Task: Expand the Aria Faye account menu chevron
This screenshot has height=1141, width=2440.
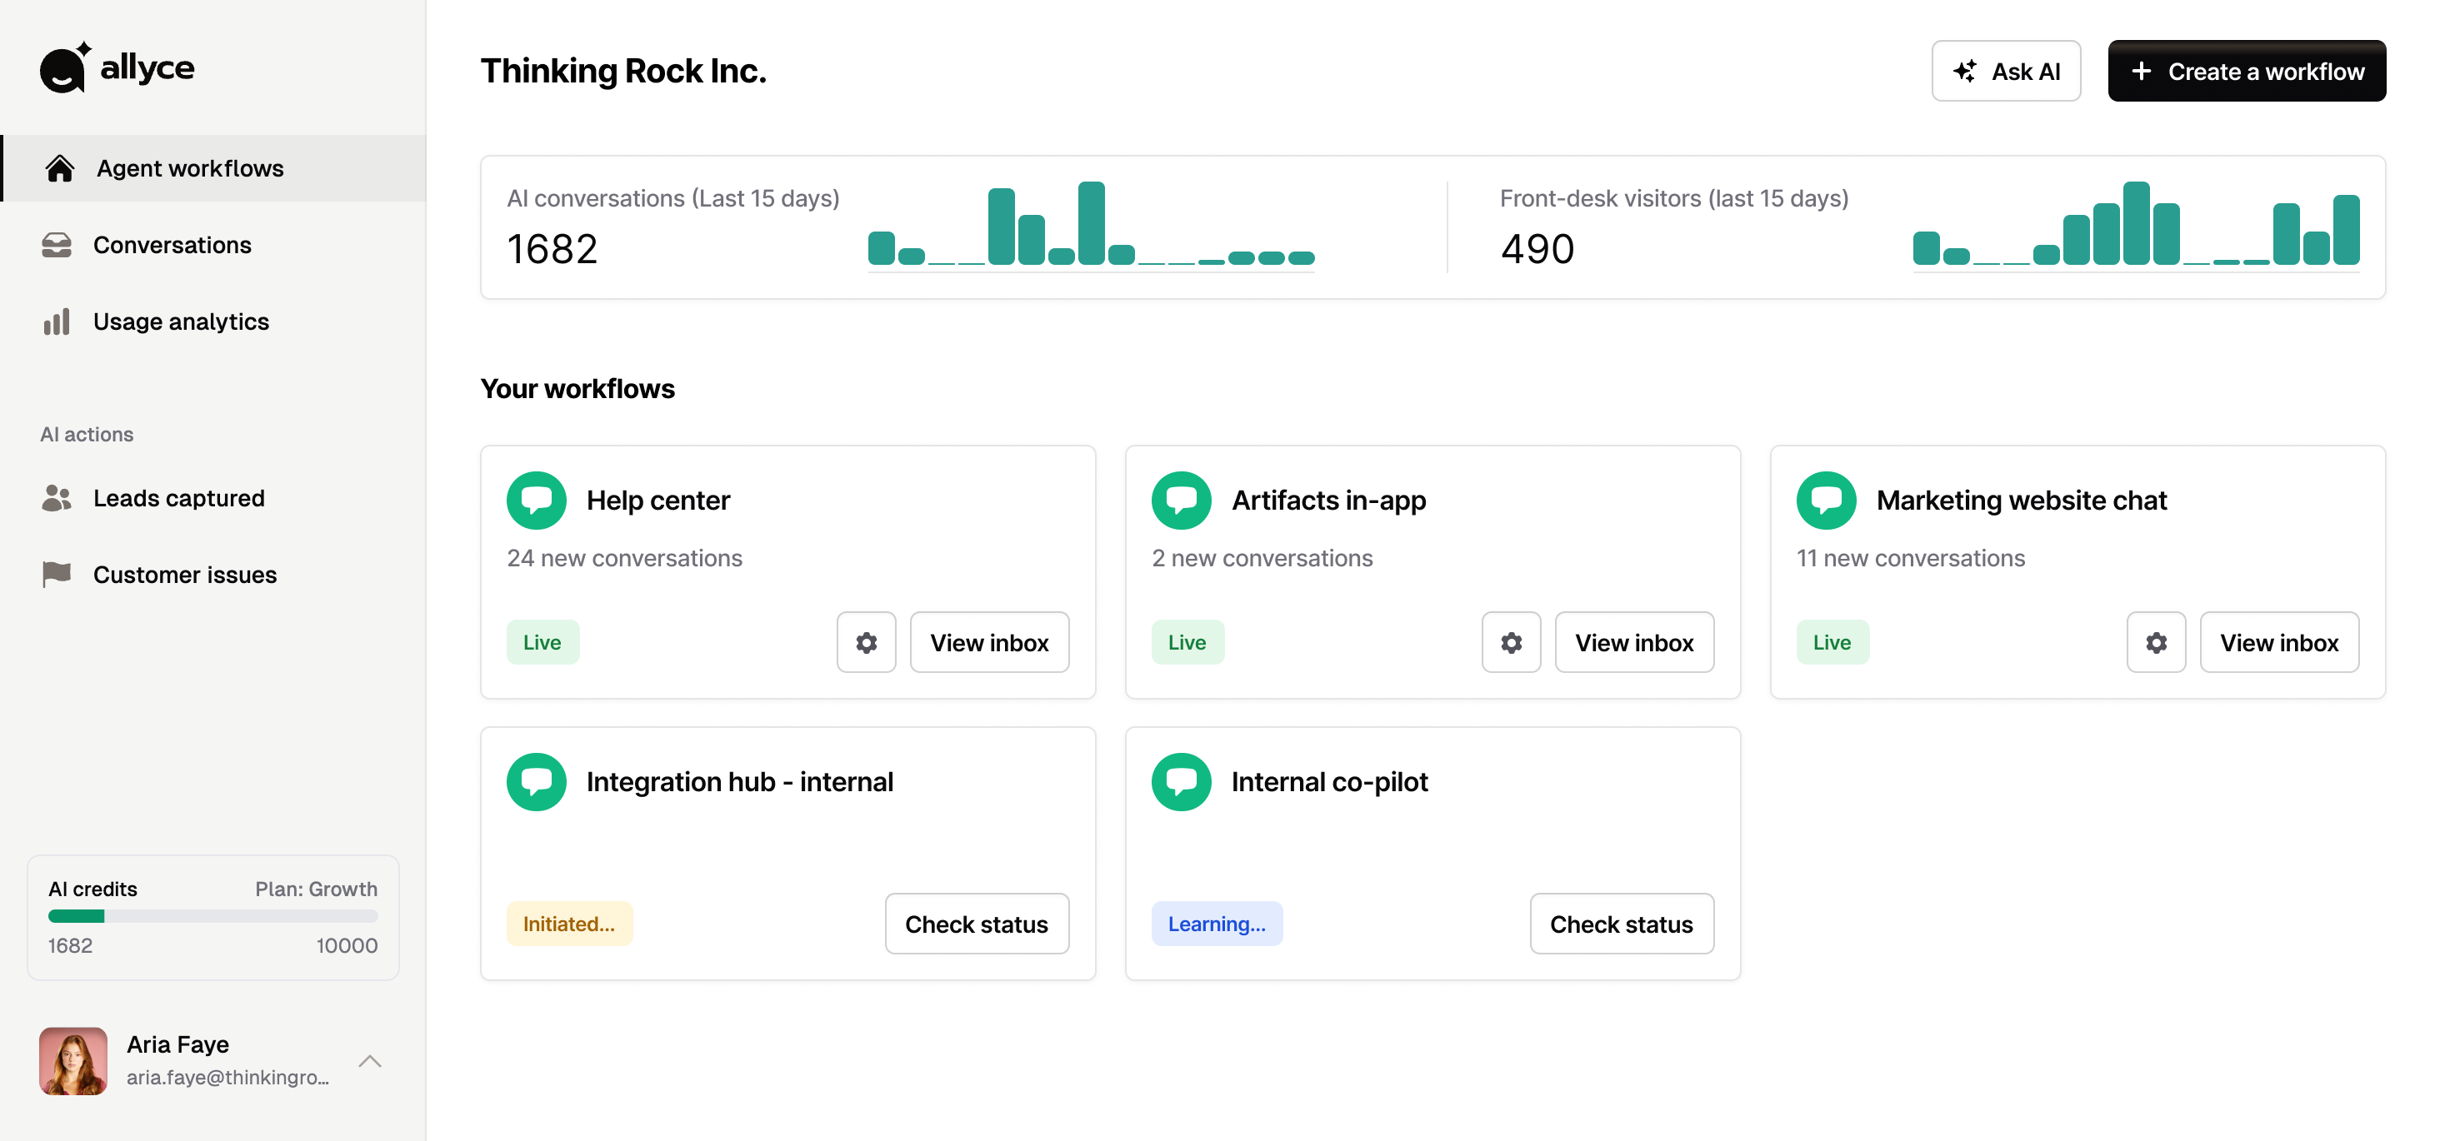Action: coord(370,1061)
